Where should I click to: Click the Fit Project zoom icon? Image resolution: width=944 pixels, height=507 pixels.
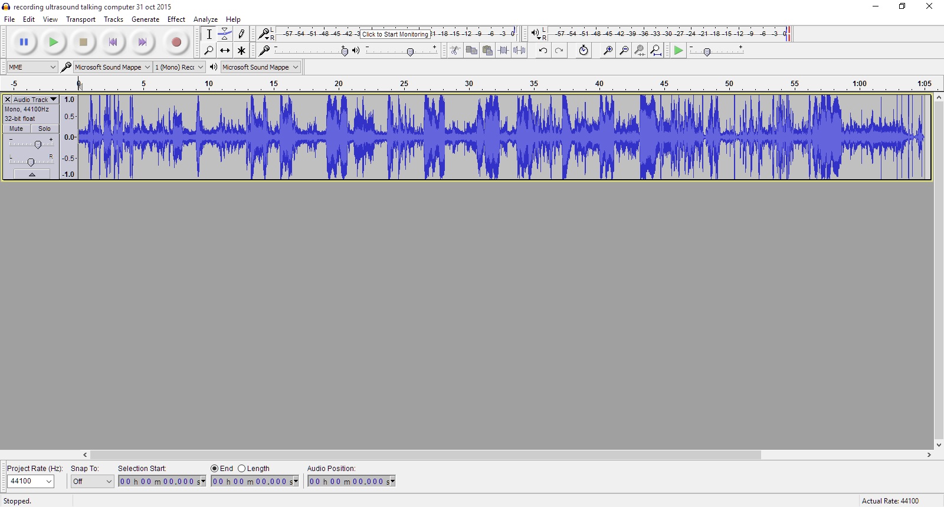coord(655,51)
